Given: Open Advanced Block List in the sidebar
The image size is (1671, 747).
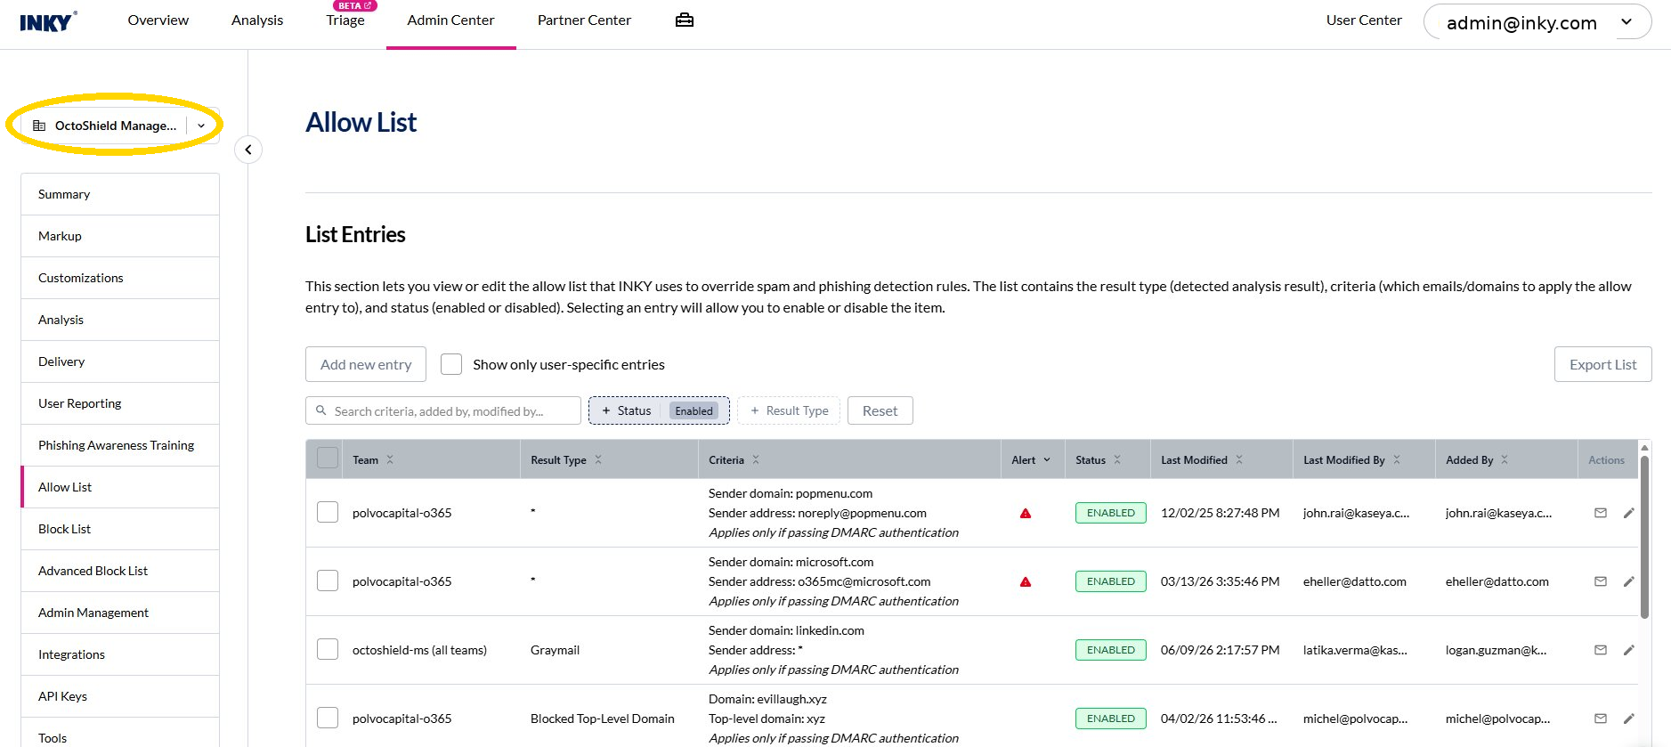Looking at the screenshot, I should coord(120,571).
